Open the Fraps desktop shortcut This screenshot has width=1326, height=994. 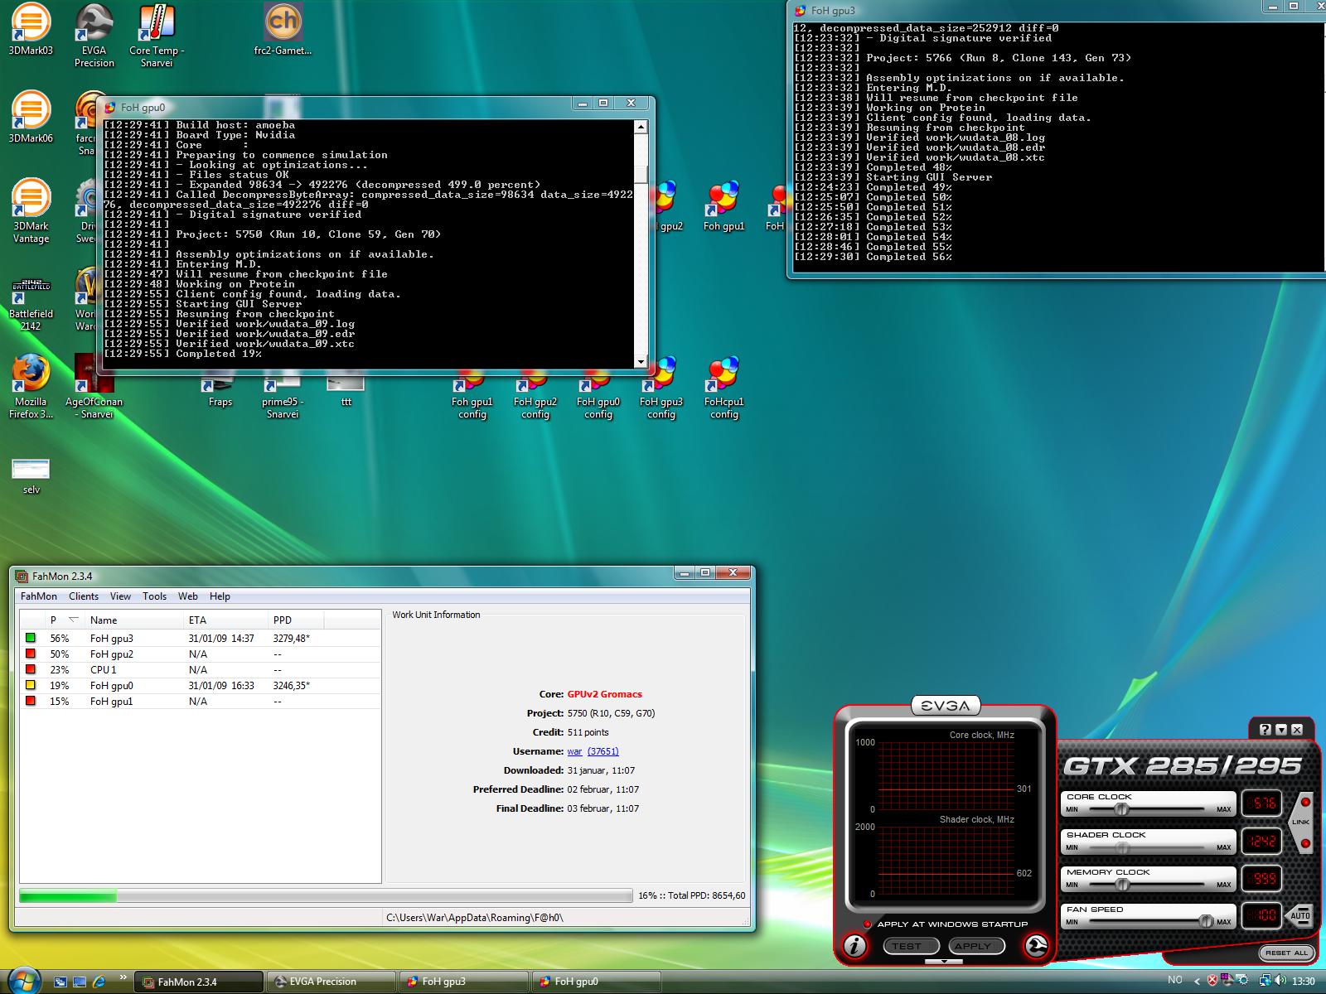(x=220, y=391)
